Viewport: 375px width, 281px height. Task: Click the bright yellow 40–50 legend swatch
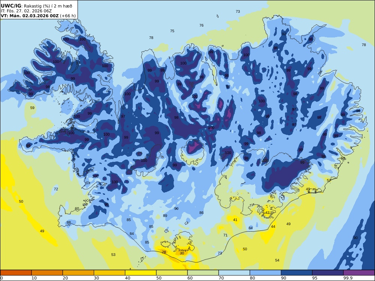141,273
